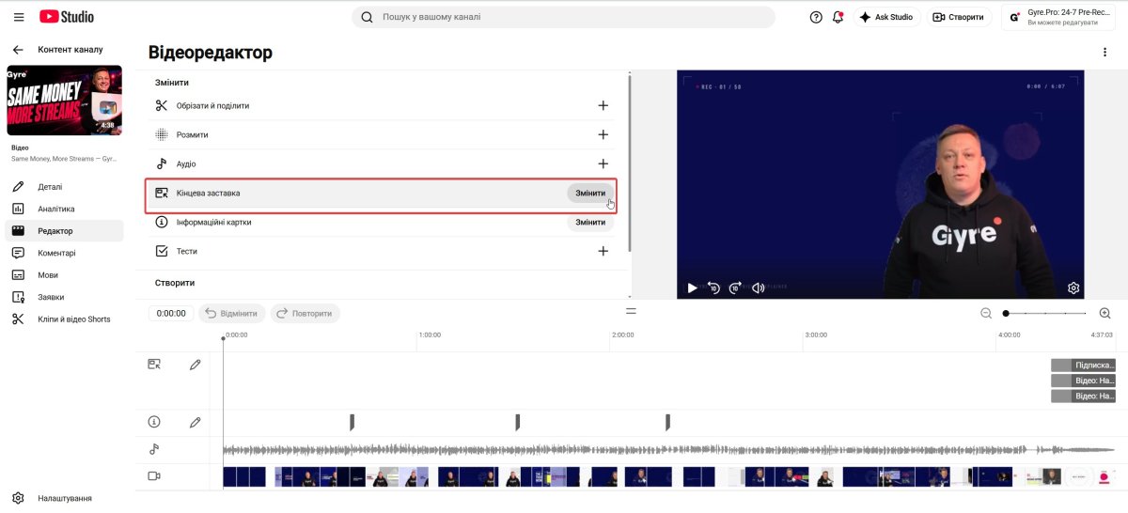Click the Розмити blur grid icon

pos(162,134)
